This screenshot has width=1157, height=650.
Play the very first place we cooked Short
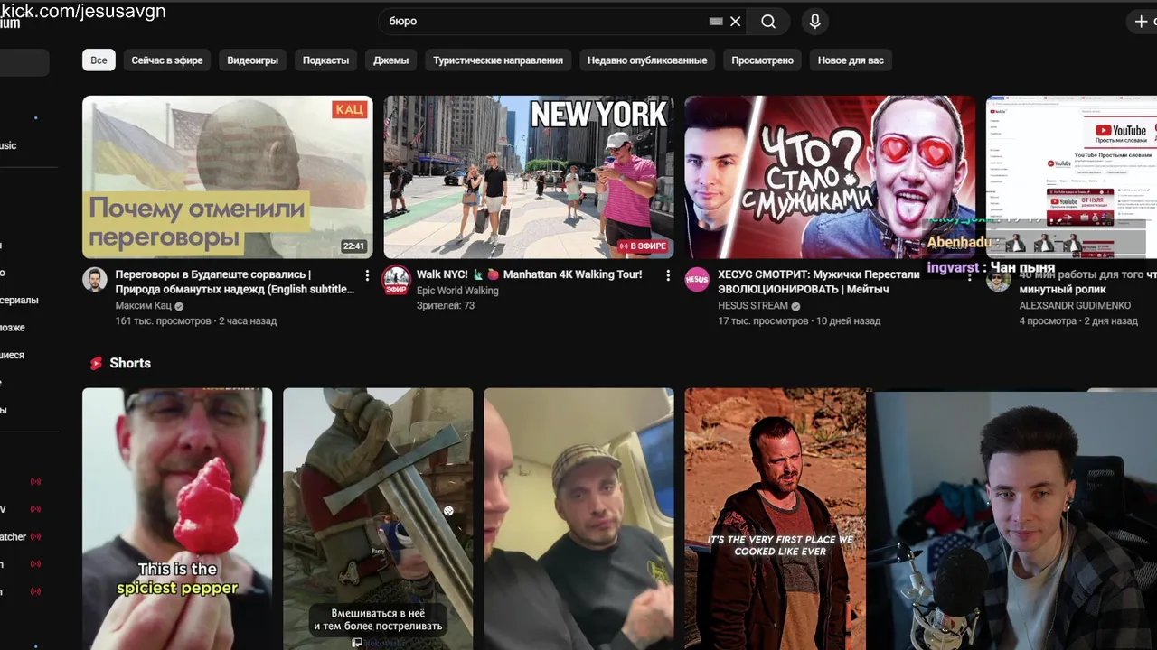(x=776, y=519)
